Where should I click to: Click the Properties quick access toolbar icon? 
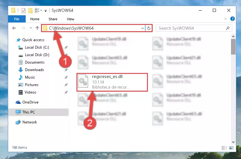coord(24,11)
